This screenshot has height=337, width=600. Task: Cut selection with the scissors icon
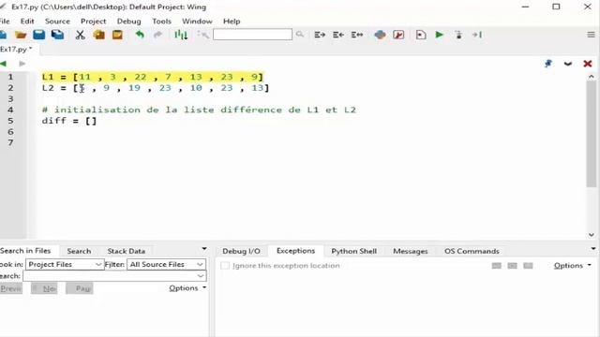[x=80, y=36]
